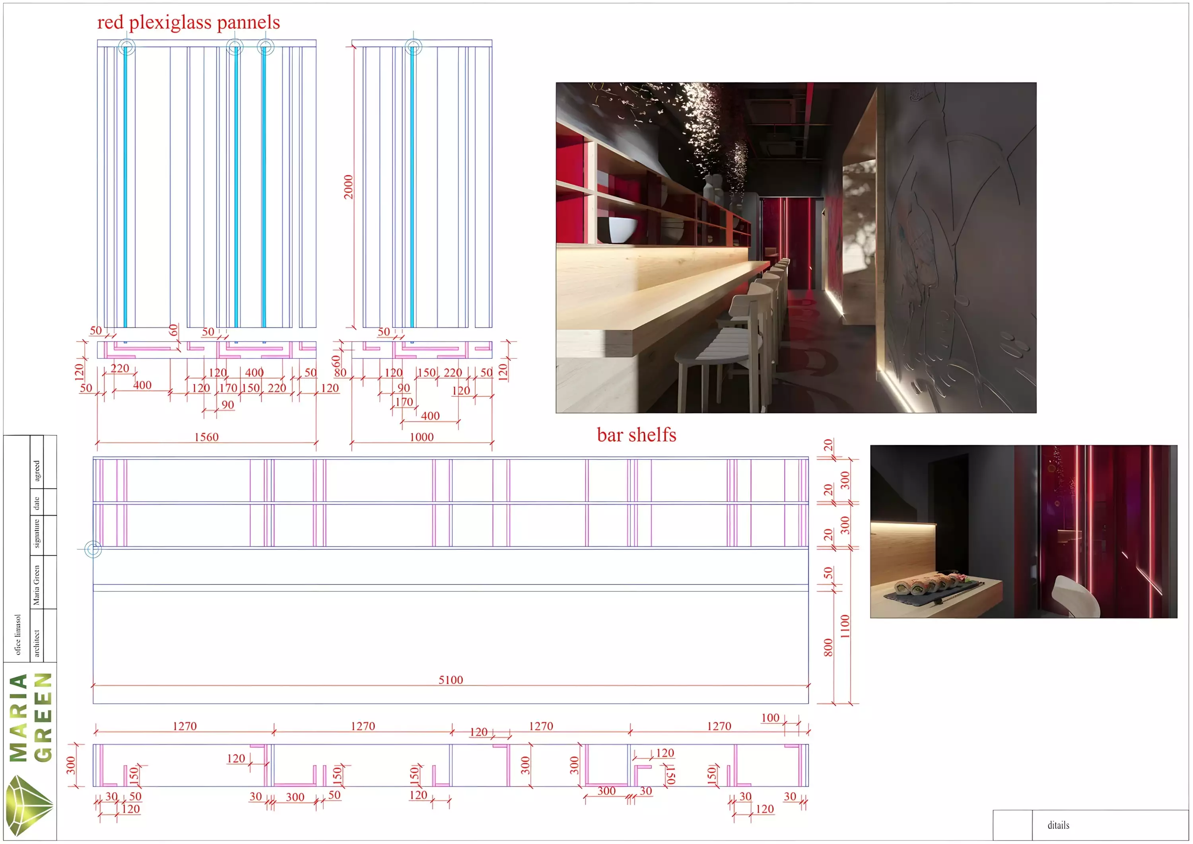Open the sushi plate red corridor render
Viewport: 1193px width, 844px height.
[1024, 531]
